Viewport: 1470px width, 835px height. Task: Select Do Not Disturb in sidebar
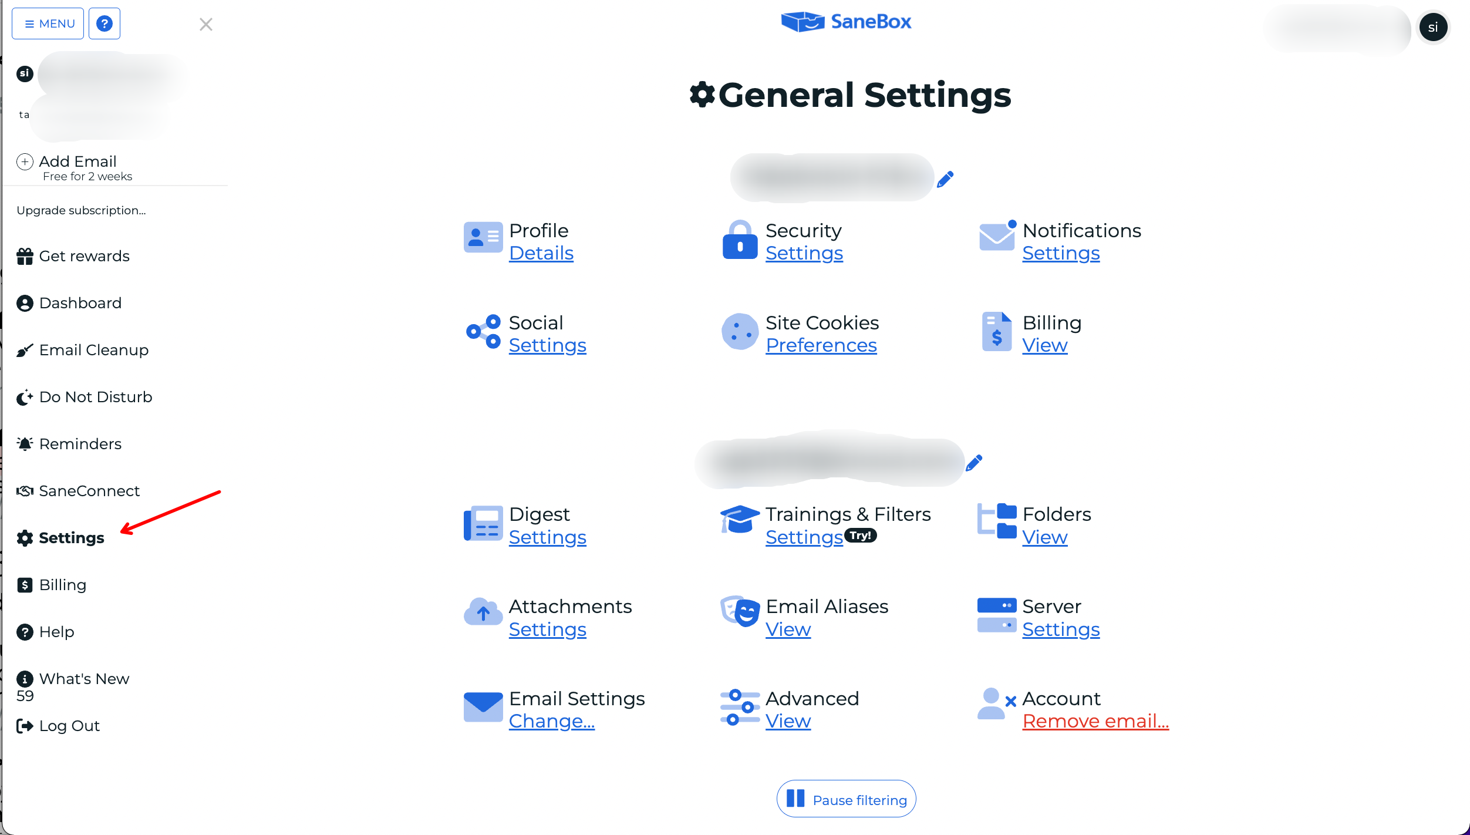(95, 397)
